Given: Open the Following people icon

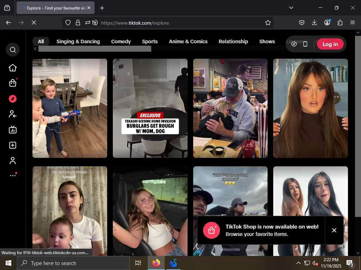Looking at the screenshot, I should 13,114.
